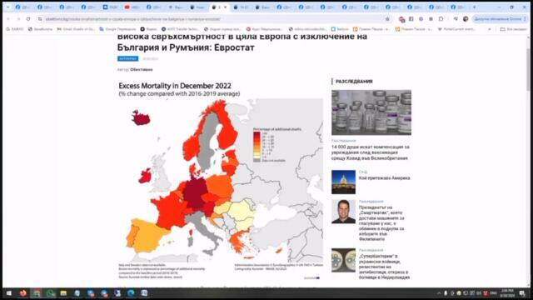
Task: Open a new browser tab
Action: [475, 7]
